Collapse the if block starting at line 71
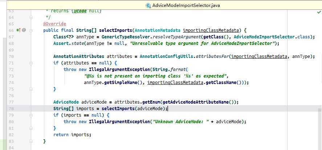This screenshot has width=322, height=150. pos(31,63)
